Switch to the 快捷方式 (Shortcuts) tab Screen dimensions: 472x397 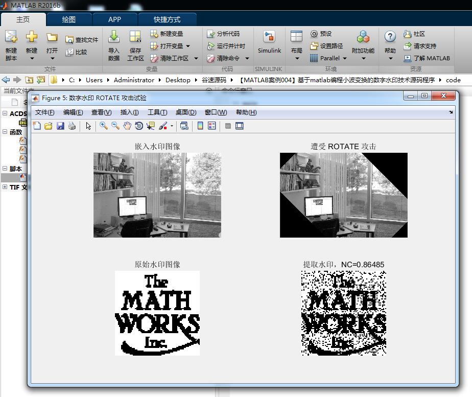click(x=167, y=19)
